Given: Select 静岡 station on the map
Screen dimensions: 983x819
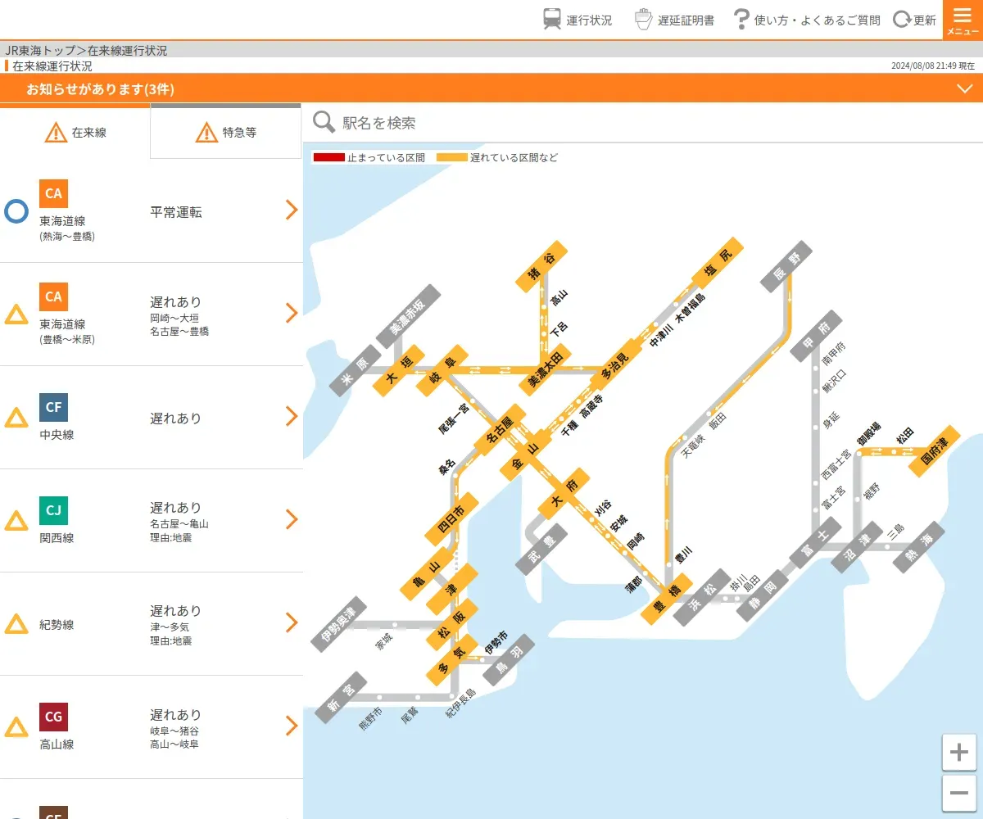Looking at the screenshot, I should tap(762, 595).
